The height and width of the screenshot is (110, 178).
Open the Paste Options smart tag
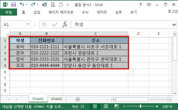coord(133,73)
